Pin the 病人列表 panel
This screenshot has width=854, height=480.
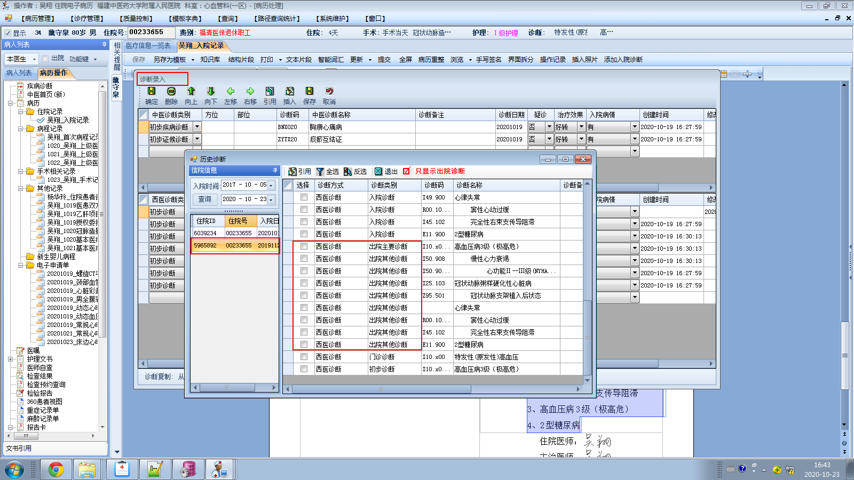tap(104, 45)
